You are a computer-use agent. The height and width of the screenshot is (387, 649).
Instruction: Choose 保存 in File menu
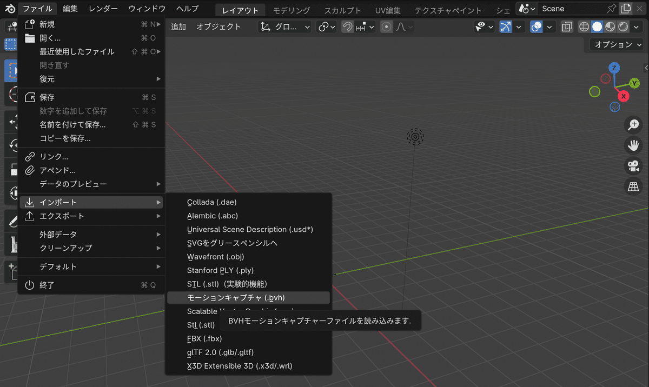92,97
